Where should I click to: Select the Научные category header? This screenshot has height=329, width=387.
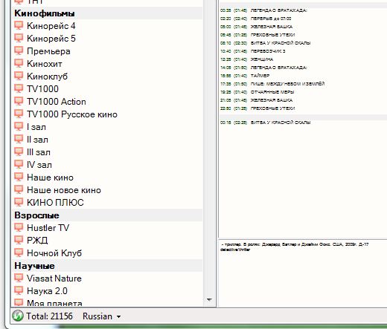pyautogui.click(x=107, y=266)
